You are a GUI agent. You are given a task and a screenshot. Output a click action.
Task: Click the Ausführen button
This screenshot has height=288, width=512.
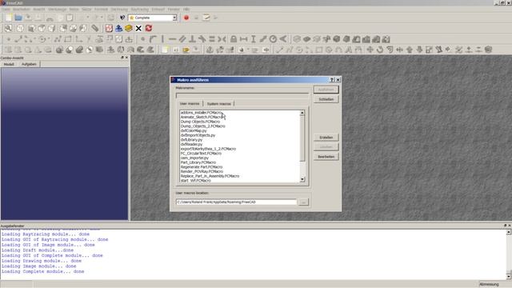pos(326,90)
